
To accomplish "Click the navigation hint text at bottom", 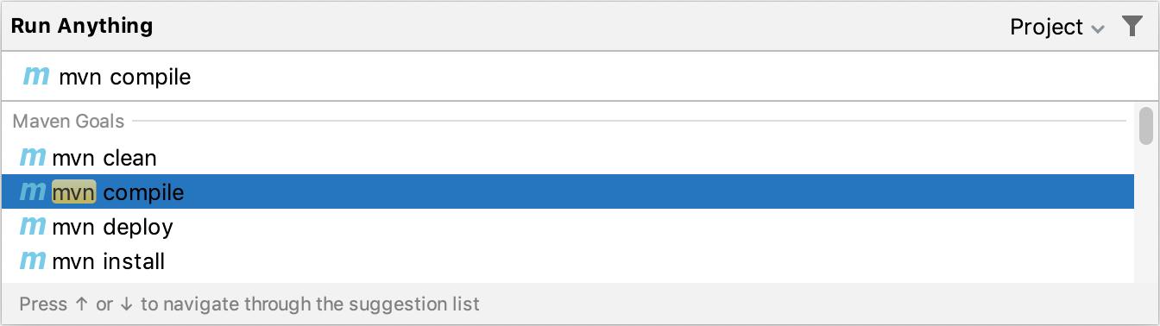I will (249, 304).
